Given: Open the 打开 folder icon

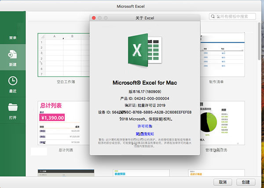Looking at the screenshot, I should tap(13, 107).
